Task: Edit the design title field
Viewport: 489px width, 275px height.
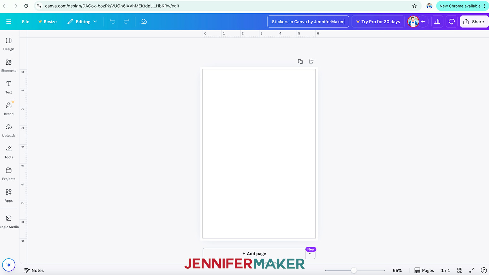Action: pyautogui.click(x=308, y=22)
